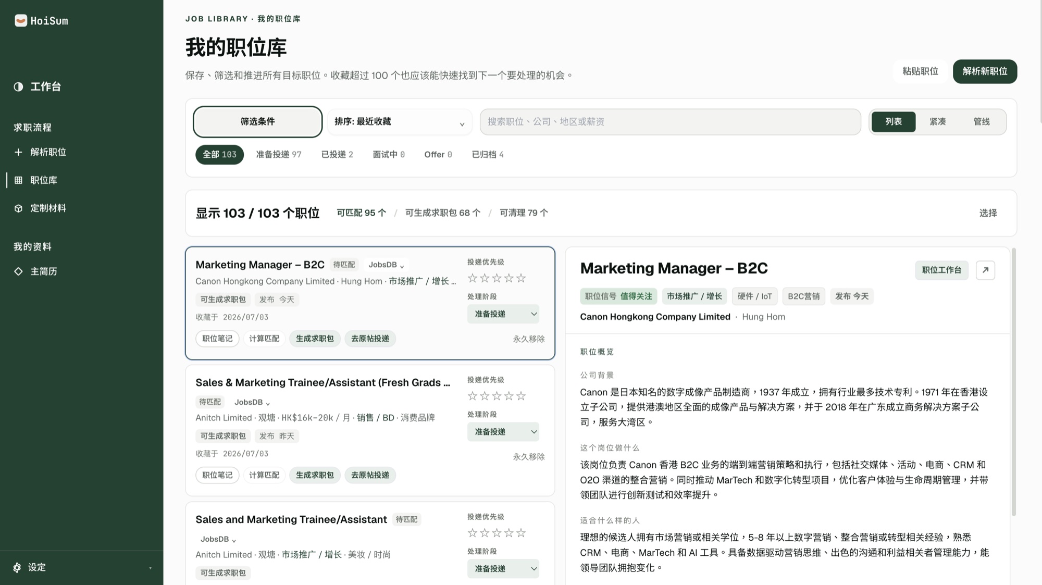Click 职位信号 值得关注 tag in detail
1042x585 pixels.
click(x=618, y=296)
